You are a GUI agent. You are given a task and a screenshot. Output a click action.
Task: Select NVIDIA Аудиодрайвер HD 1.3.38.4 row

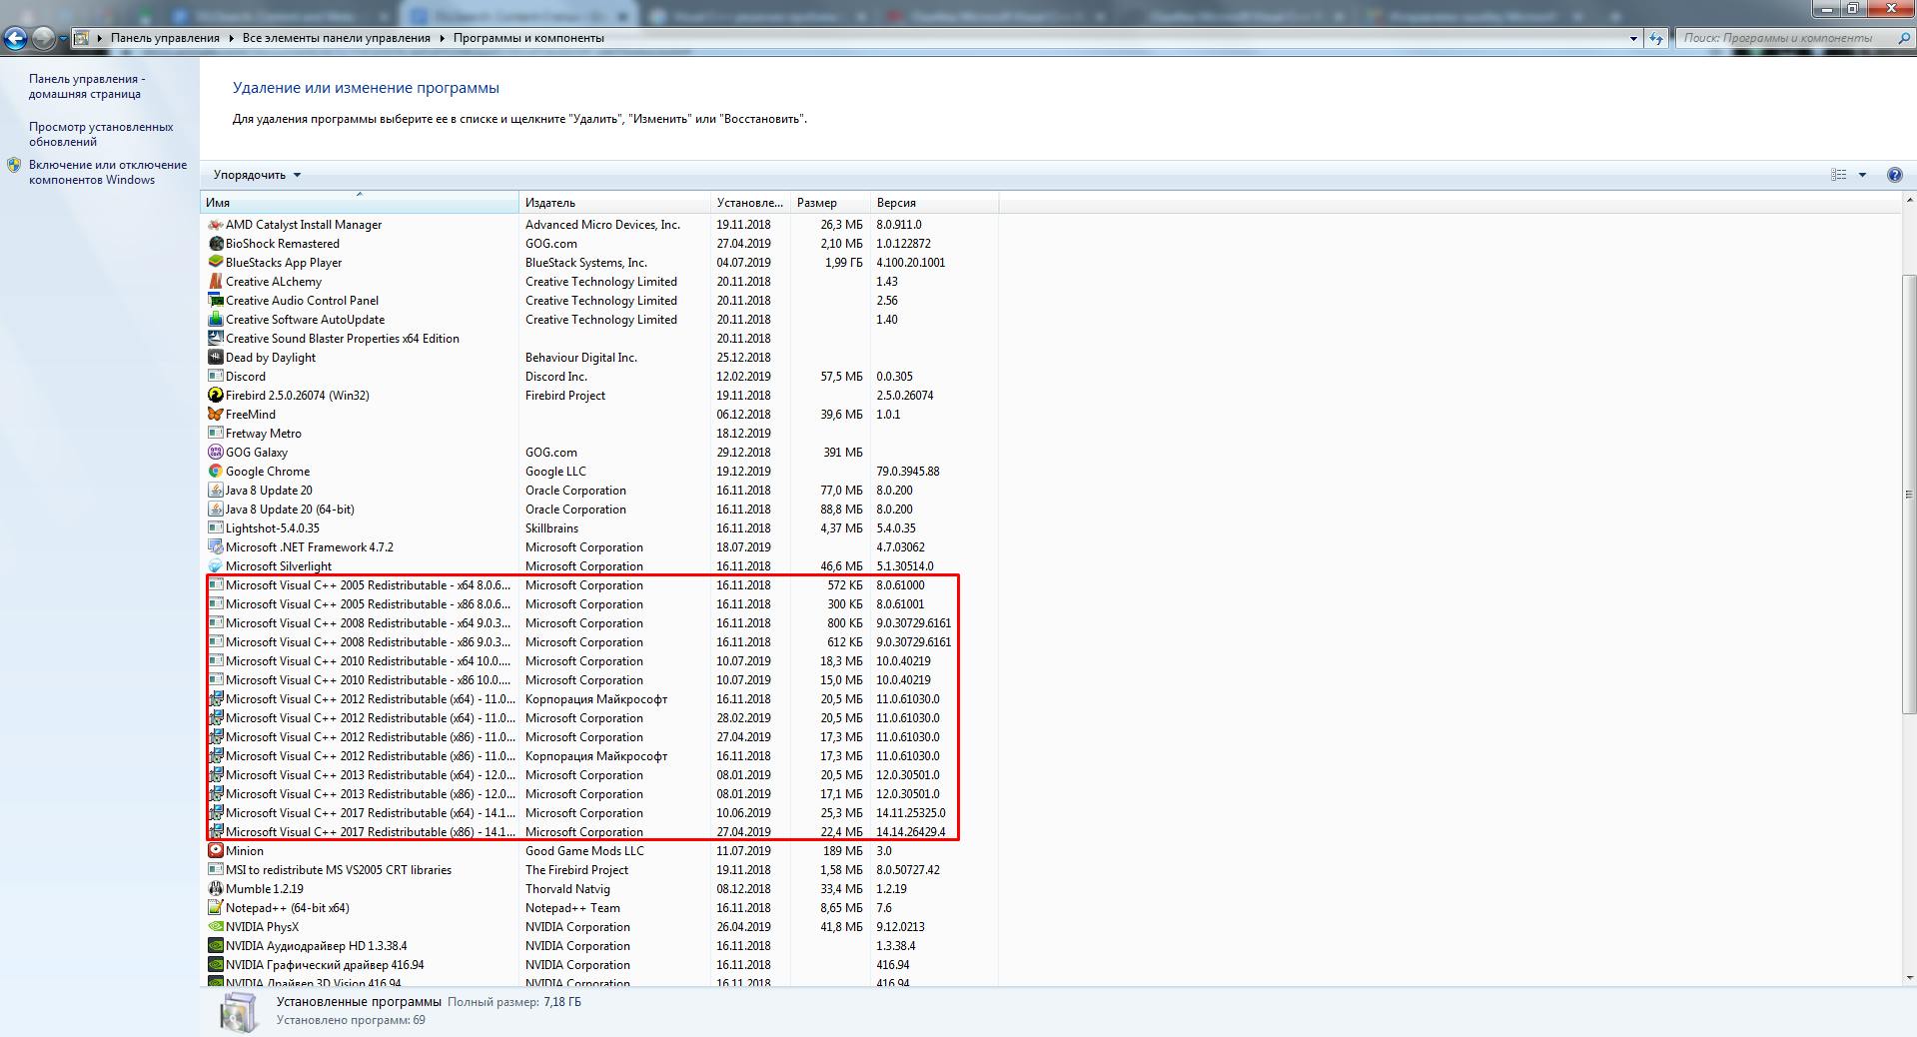[600, 946]
